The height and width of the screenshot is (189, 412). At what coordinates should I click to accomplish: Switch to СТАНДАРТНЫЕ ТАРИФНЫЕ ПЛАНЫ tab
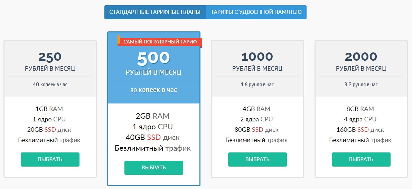coord(155,12)
